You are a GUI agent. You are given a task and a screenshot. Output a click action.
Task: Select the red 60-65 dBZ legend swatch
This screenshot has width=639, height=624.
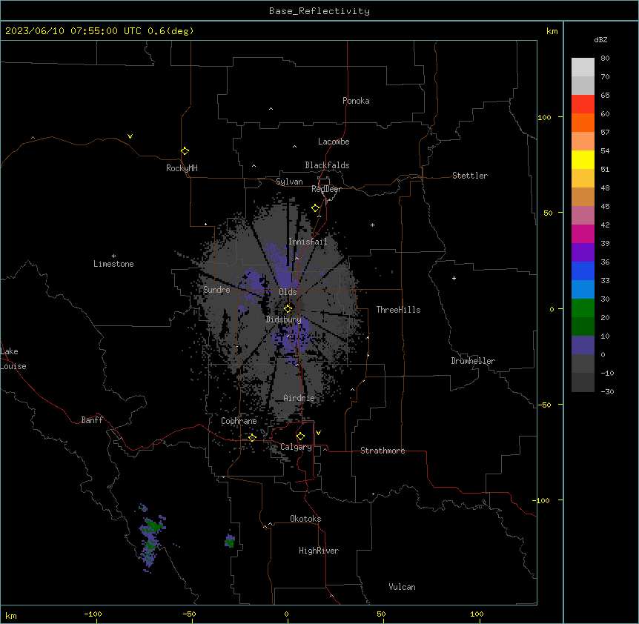(583, 104)
